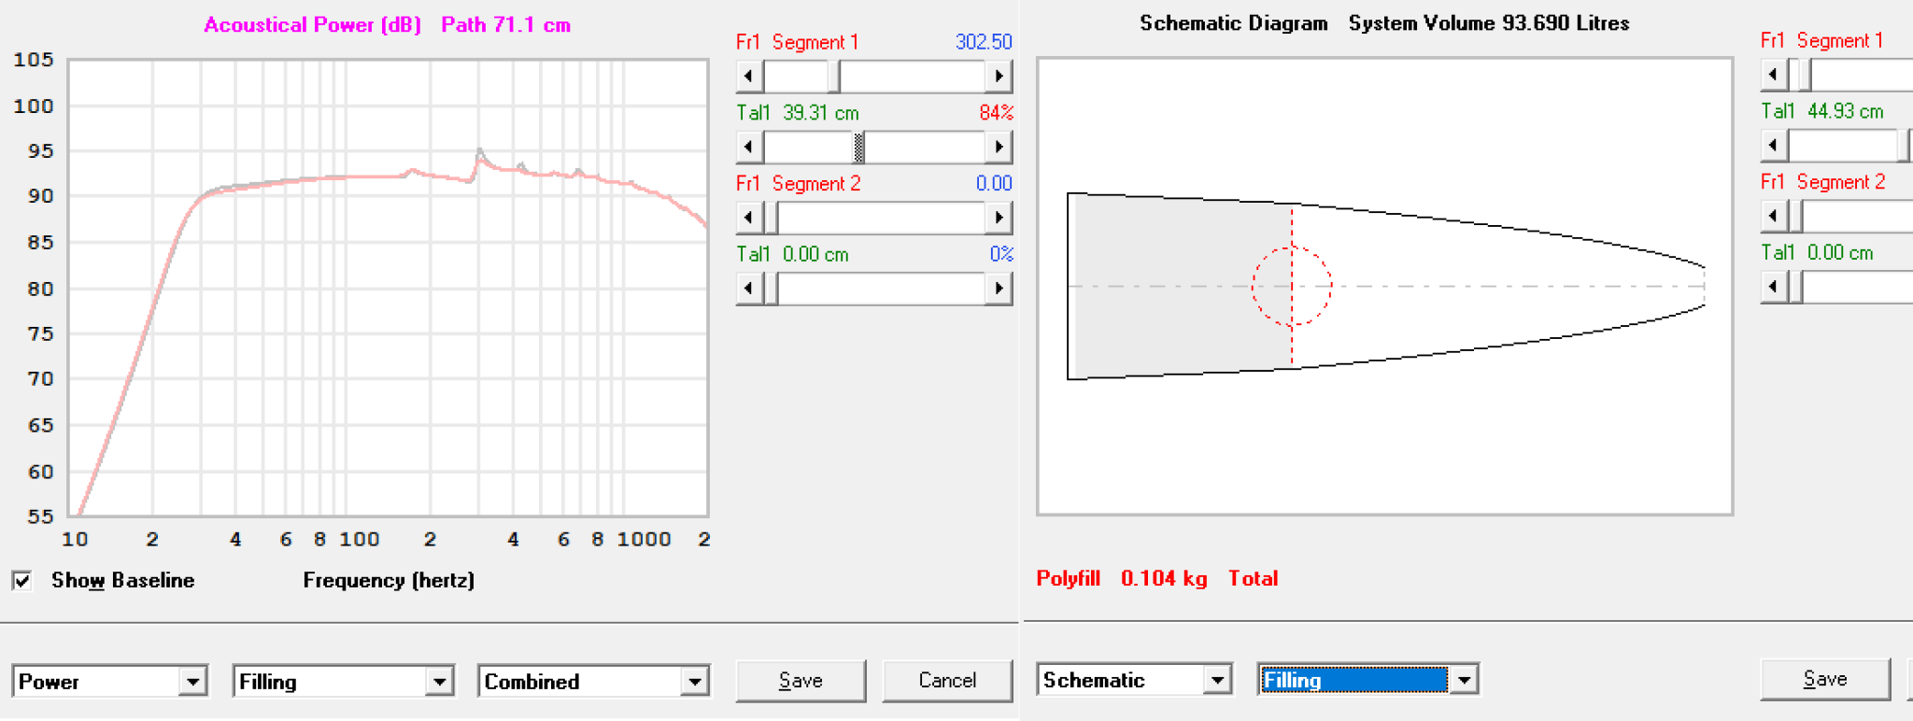Click left arrow of Tal1 0.00 cm slider in Schematic Diagram window
Screen dimensions: 1913x721
tap(1774, 287)
